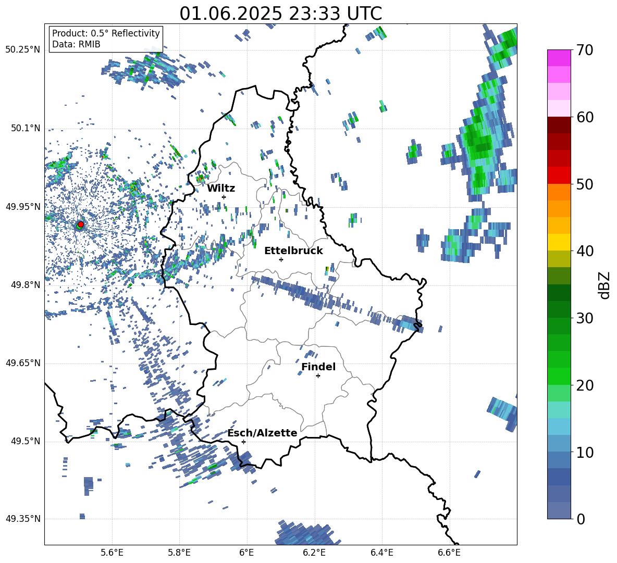Click the 70 value on the colorbar
The height and width of the screenshot is (563, 617).
(585, 50)
